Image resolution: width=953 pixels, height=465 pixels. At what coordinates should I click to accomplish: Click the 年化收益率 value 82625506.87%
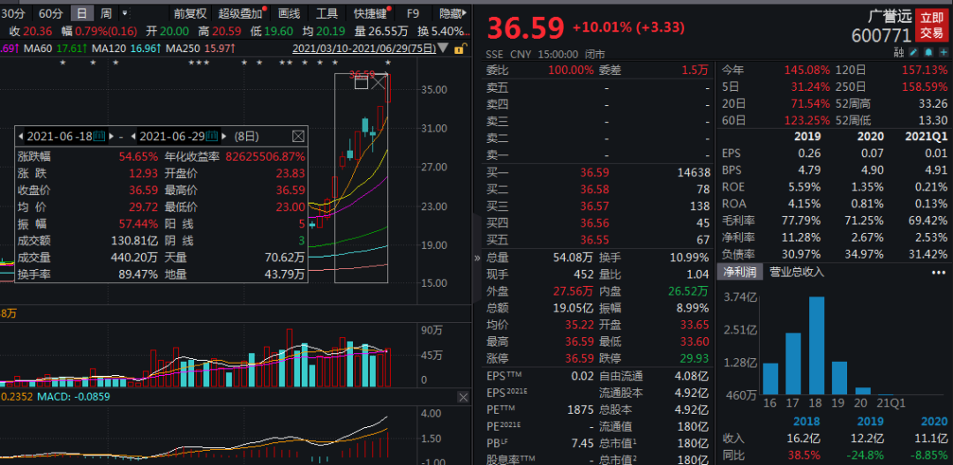point(265,157)
